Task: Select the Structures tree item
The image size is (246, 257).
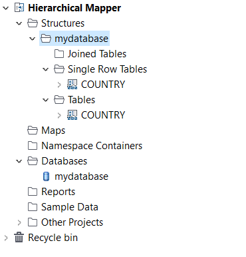Action: (x=63, y=23)
